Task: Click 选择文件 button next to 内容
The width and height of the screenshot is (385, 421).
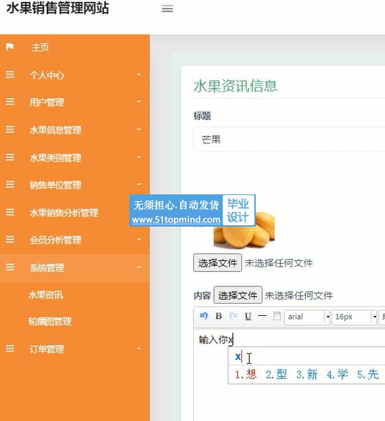Action: [238, 295]
